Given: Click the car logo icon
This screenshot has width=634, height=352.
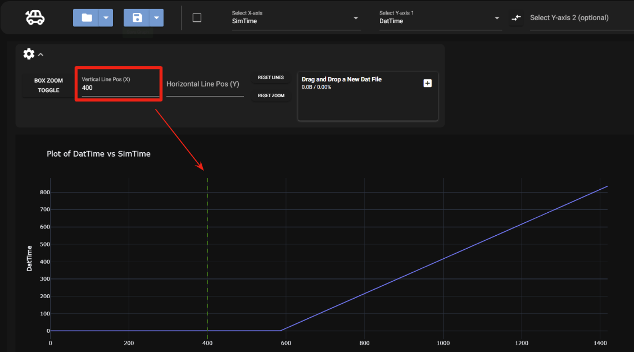Looking at the screenshot, I should tap(35, 18).
